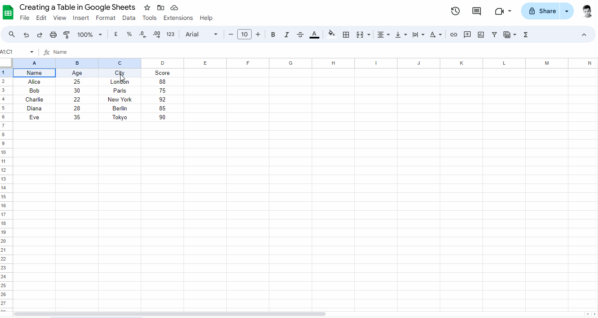
Task: Open the Format menu
Action: point(105,18)
